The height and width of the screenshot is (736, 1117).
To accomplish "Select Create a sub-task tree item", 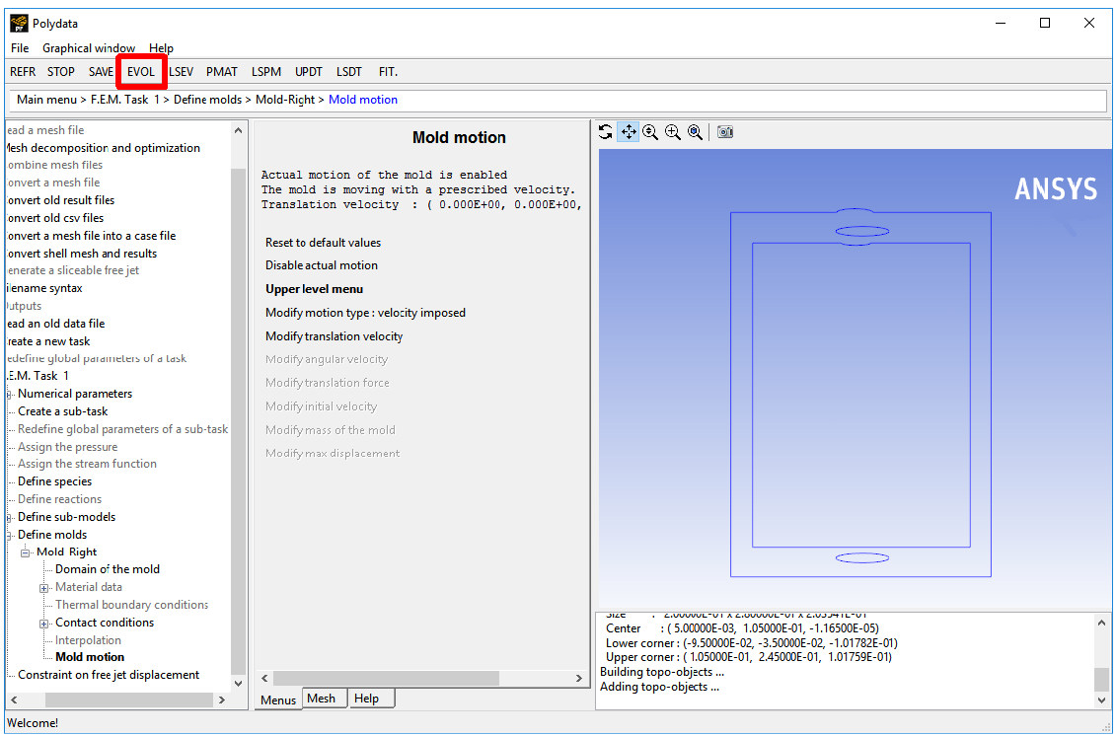I will [63, 411].
